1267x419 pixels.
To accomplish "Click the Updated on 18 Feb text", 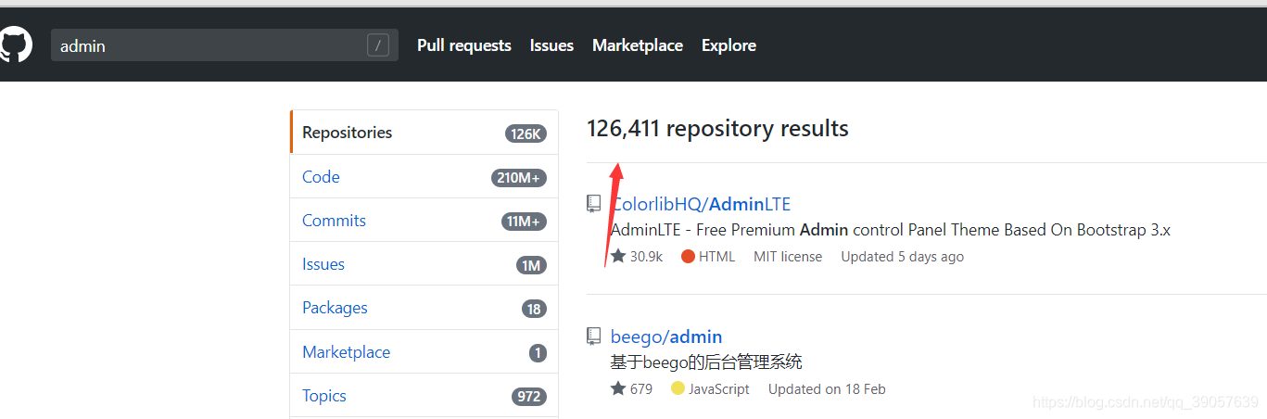I will point(827,389).
